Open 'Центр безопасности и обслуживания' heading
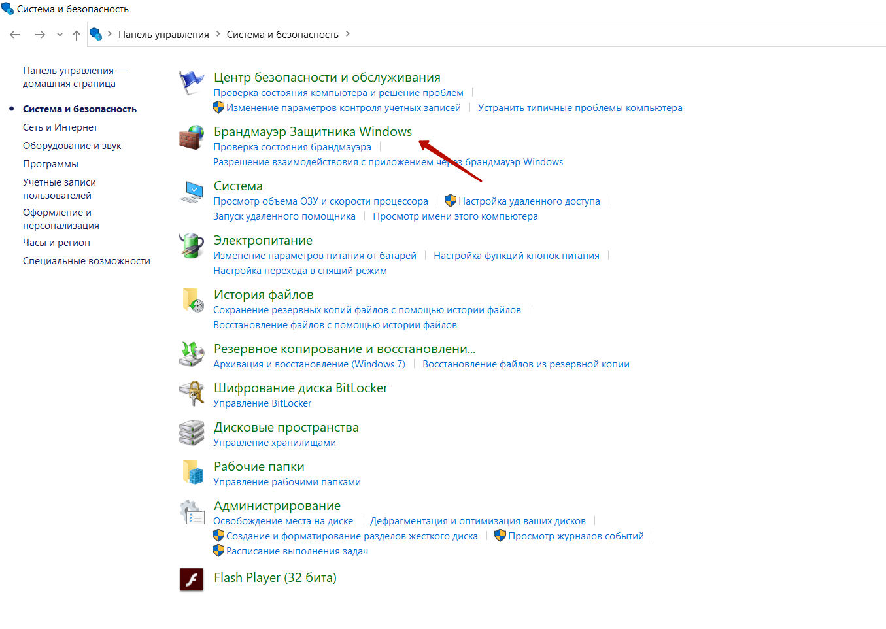This screenshot has height=629, width=886. 327,77
